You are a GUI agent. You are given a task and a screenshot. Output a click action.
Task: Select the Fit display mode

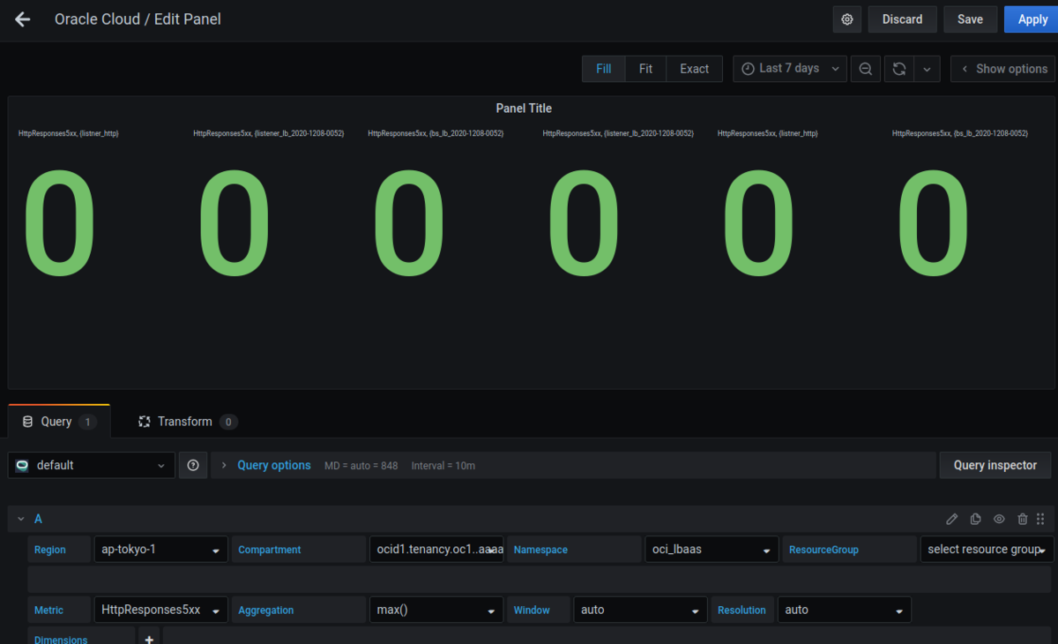[x=645, y=69]
